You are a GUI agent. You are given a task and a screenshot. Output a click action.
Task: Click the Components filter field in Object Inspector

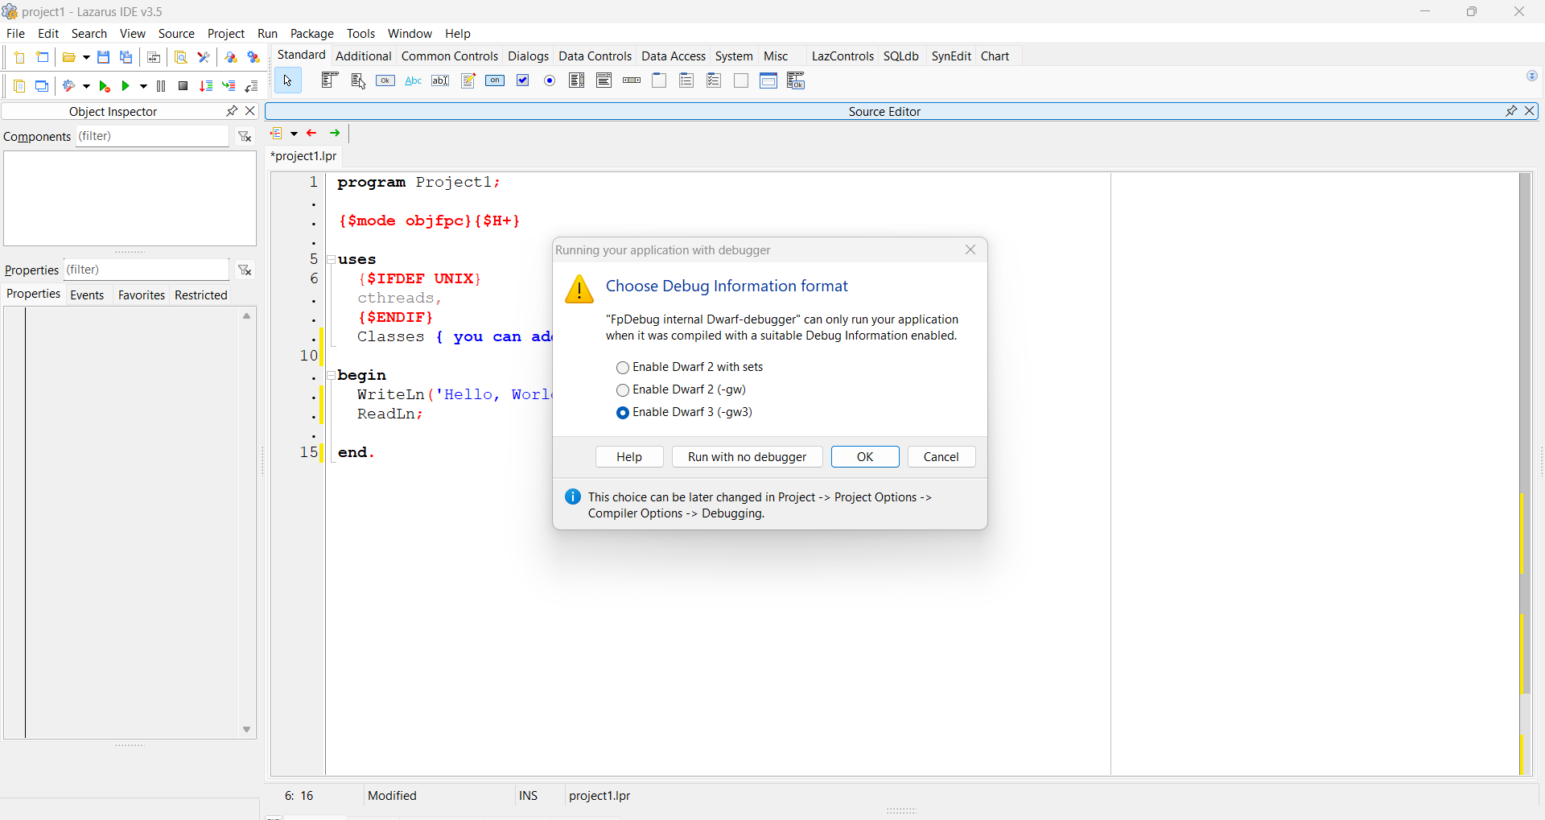(x=153, y=136)
